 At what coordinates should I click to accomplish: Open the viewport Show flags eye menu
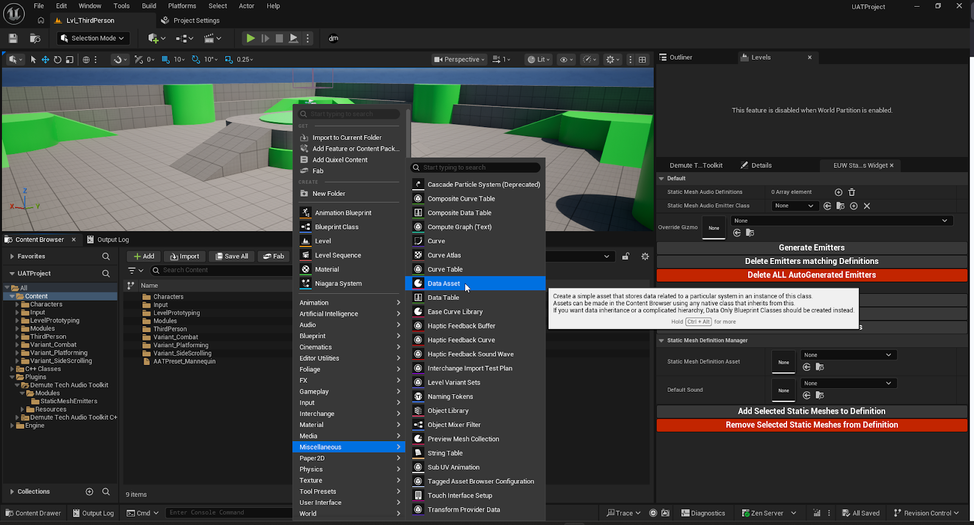coord(566,60)
